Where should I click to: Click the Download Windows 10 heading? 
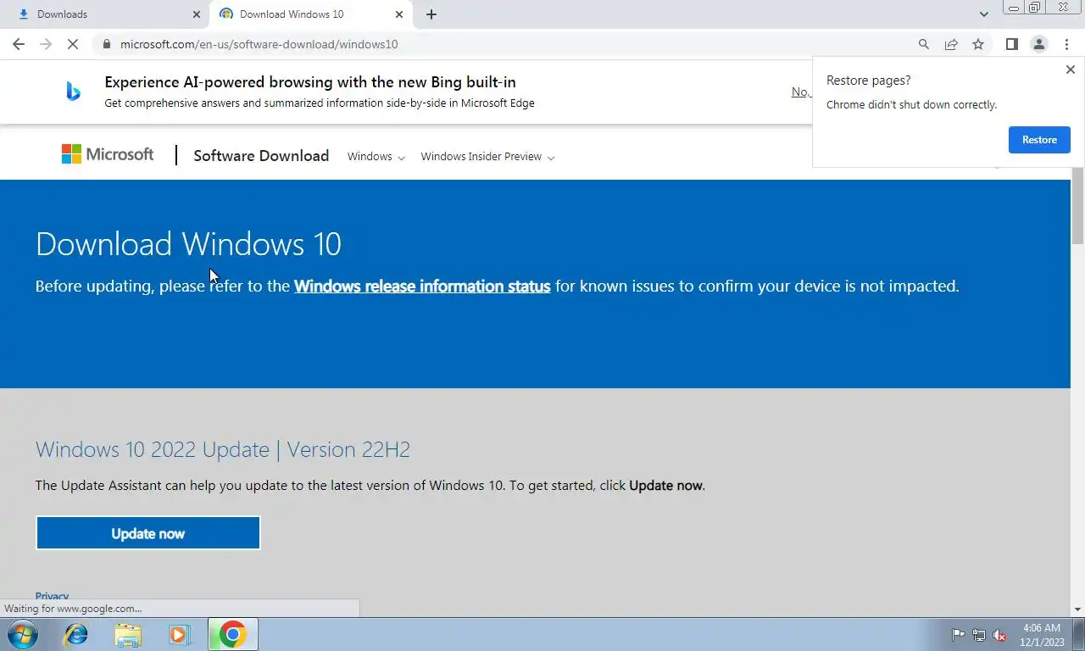[x=188, y=244]
